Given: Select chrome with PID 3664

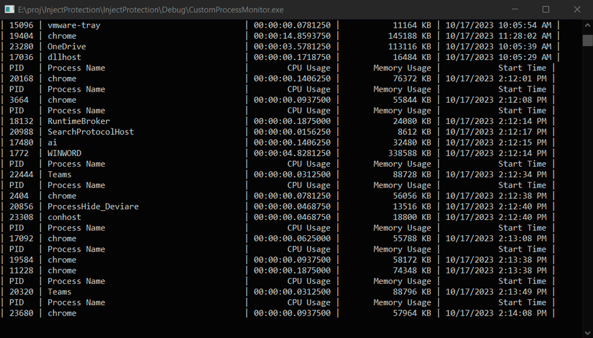Looking at the screenshot, I should click(62, 99).
